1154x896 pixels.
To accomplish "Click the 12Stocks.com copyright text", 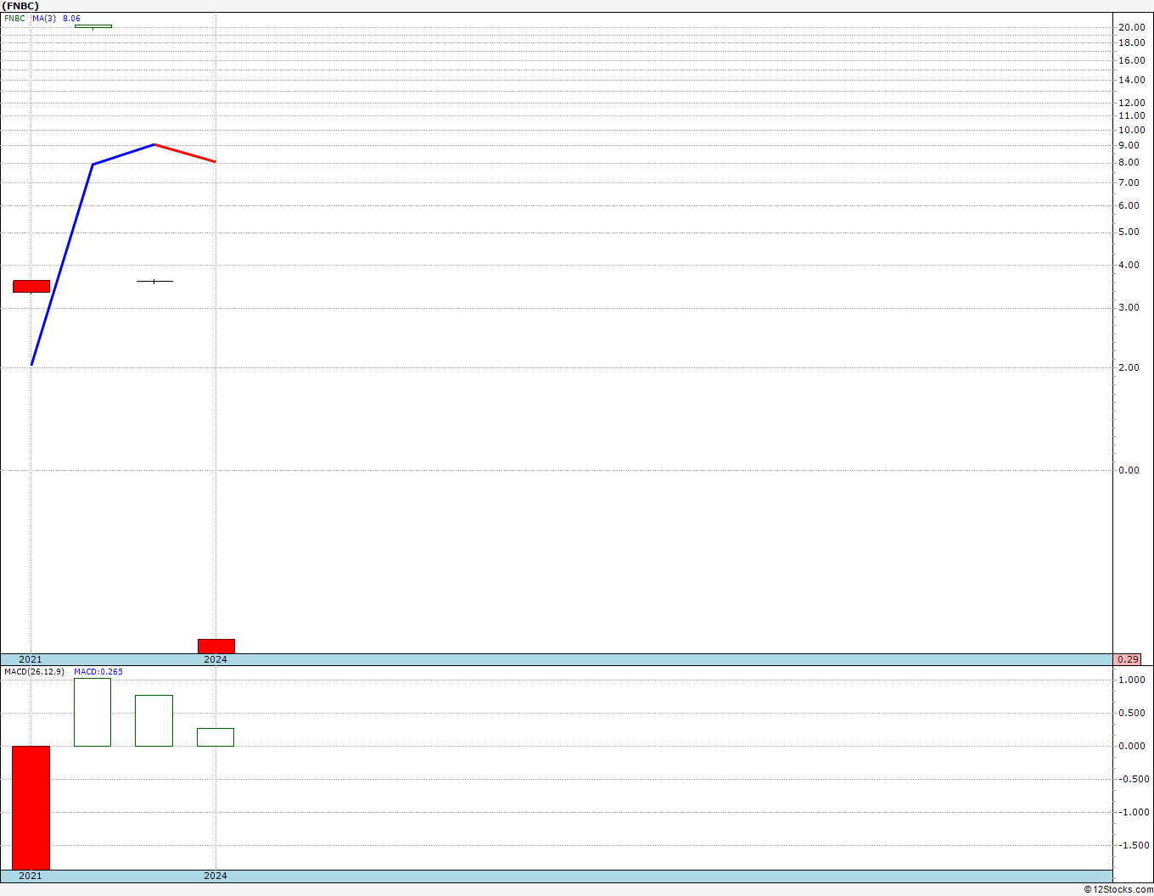I will (1118, 889).
